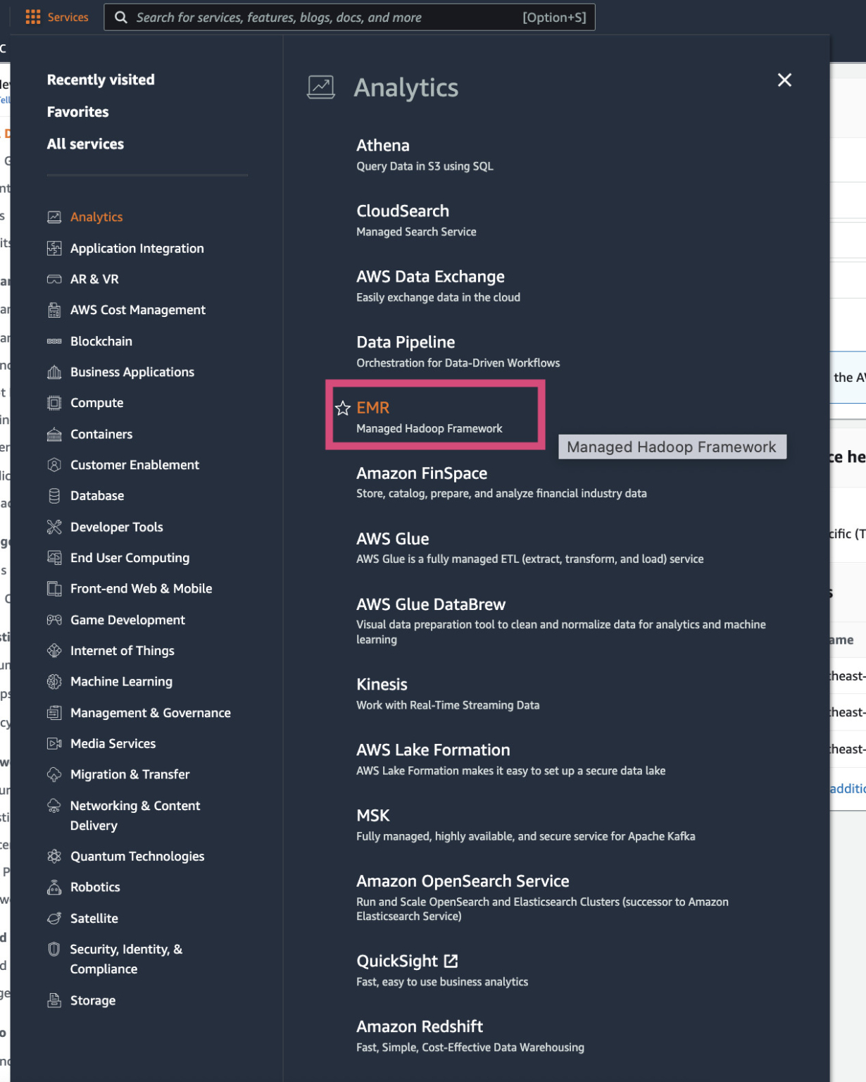Screen dimensions: 866x1082
Task: Click the Developer Tools wrench icon
Action: click(55, 526)
